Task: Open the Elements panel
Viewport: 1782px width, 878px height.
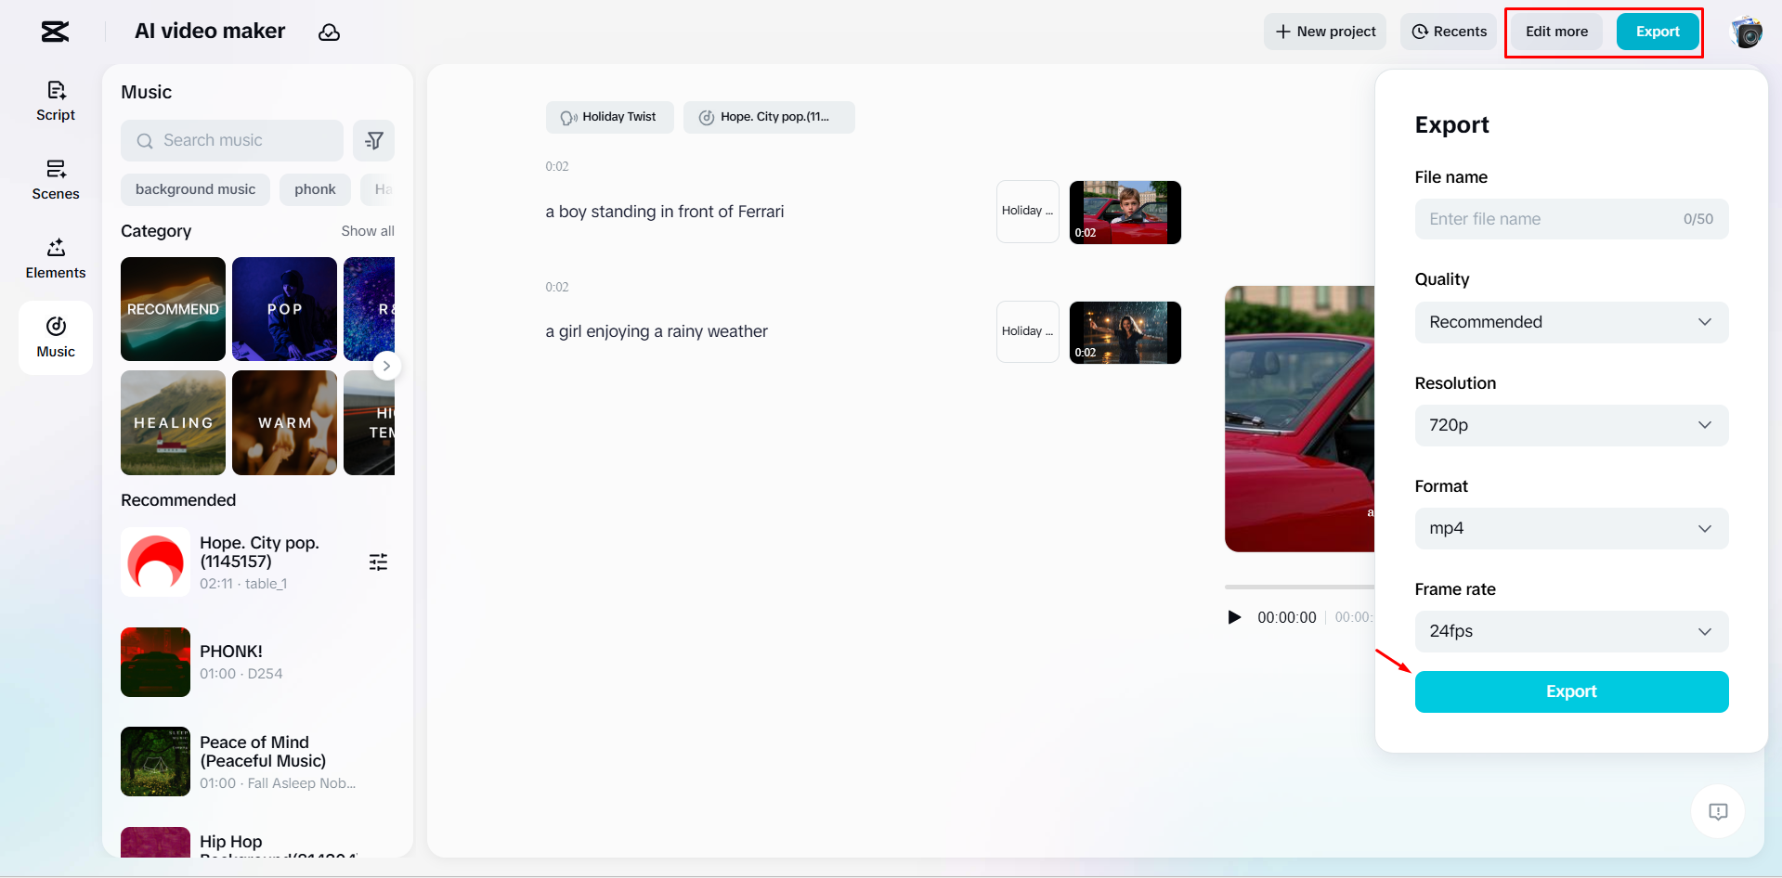Action: point(55,257)
